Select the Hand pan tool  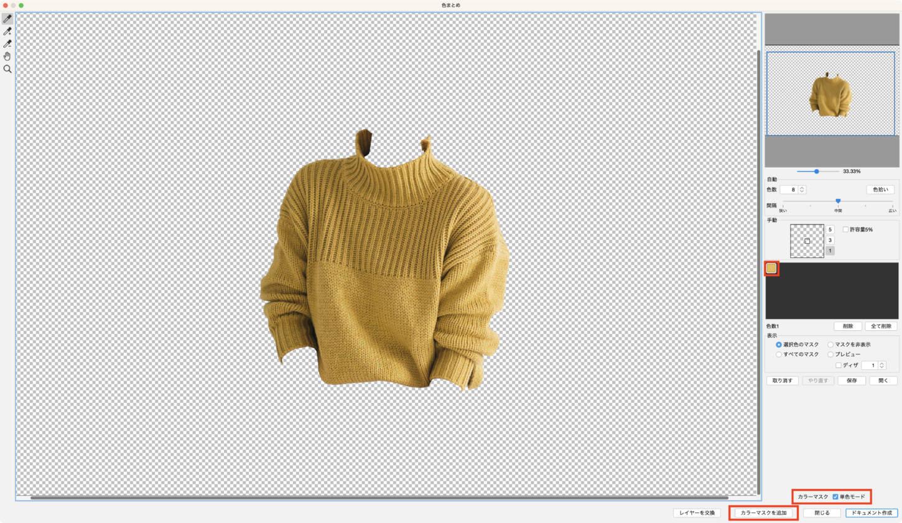pyautogui.click(x=7, y=57)
